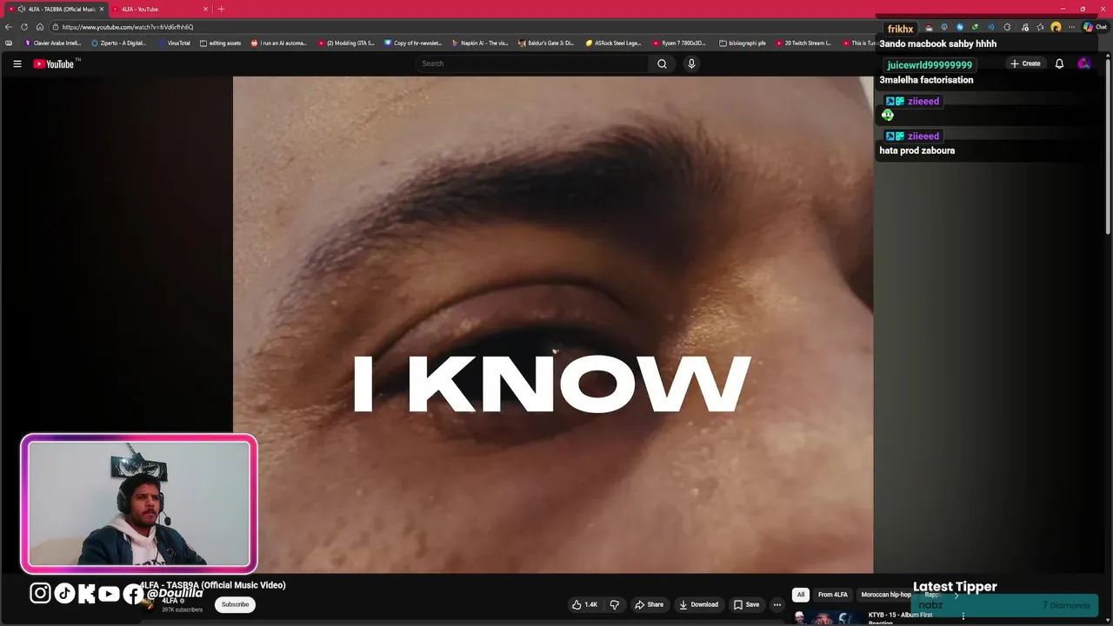This screenshot has width=1113, height=626.
Task: Open the Kick icon in overlay
Action: tap(87, 593)
